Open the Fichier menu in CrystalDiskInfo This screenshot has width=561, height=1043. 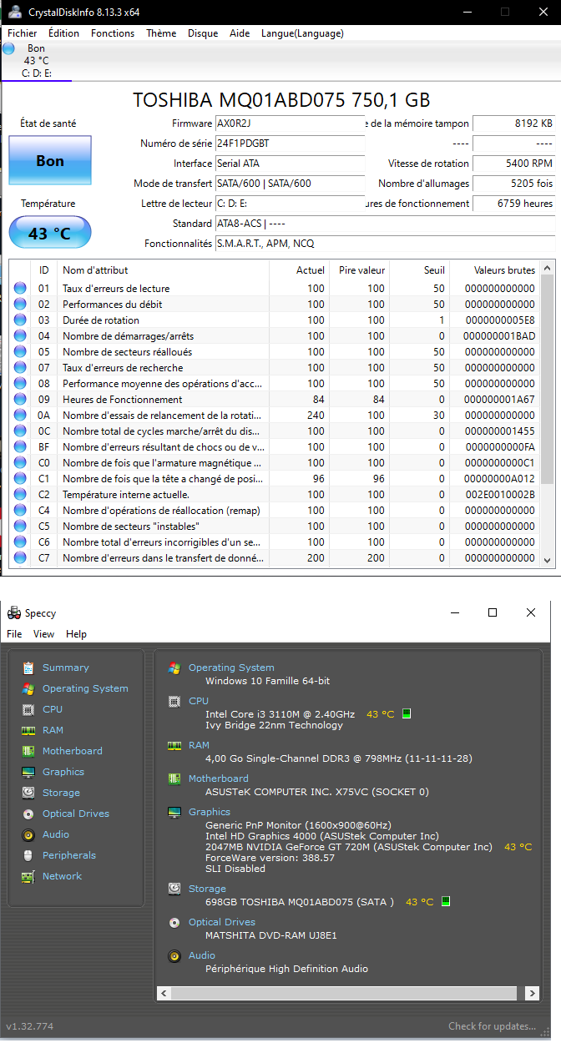click(x=23, y=33)
